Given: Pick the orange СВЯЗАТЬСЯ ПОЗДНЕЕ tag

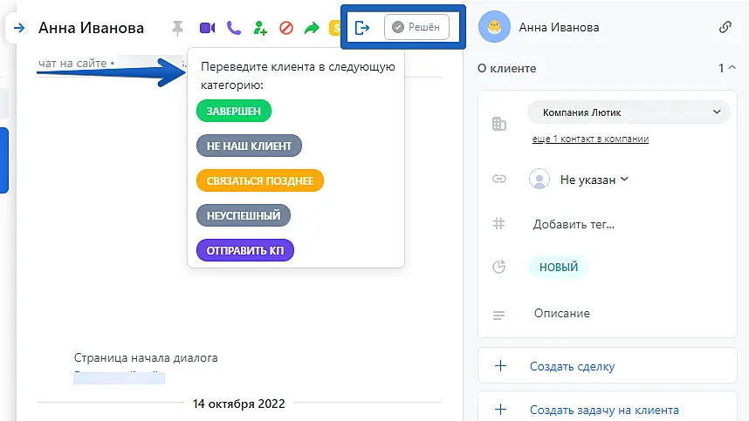Looking at the screenshot, I should [260, 180].
